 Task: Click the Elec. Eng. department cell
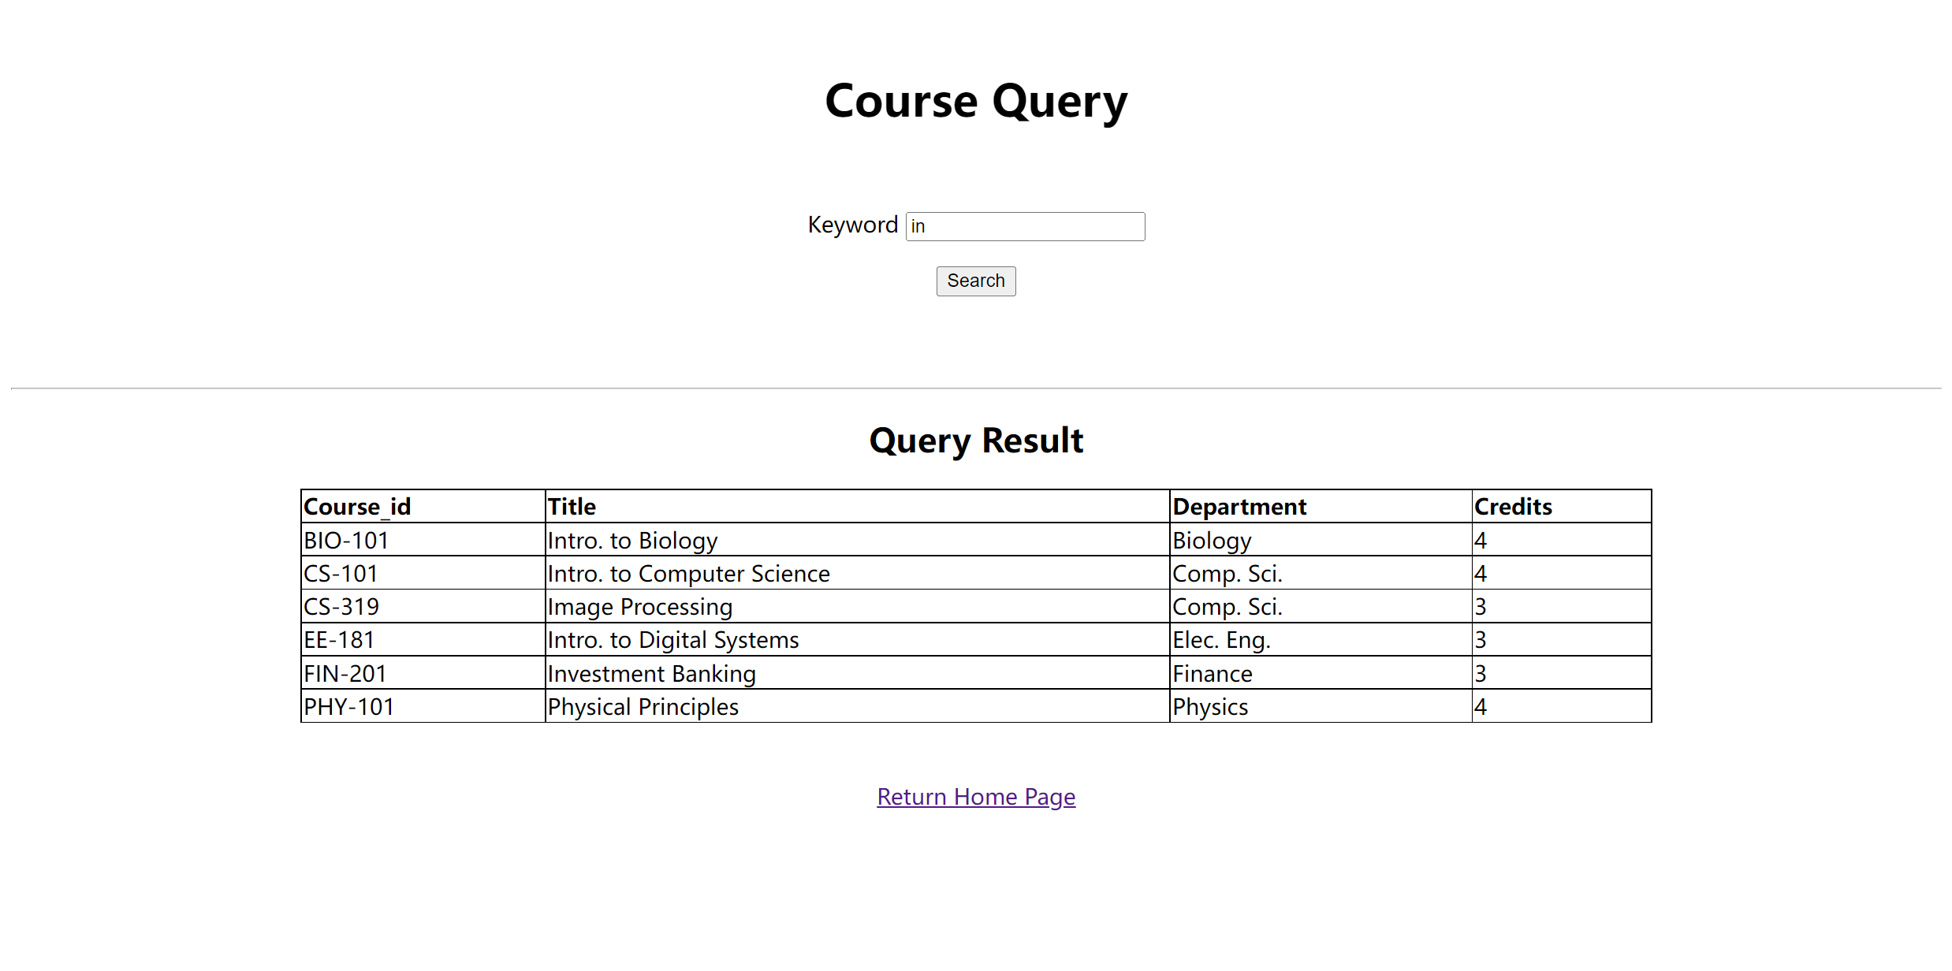pyautogui.click(x=1221, y=640)
